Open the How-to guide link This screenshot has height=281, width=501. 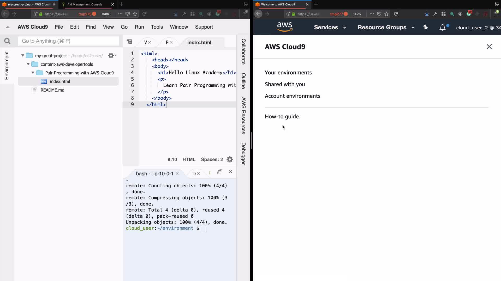[282, 117]
